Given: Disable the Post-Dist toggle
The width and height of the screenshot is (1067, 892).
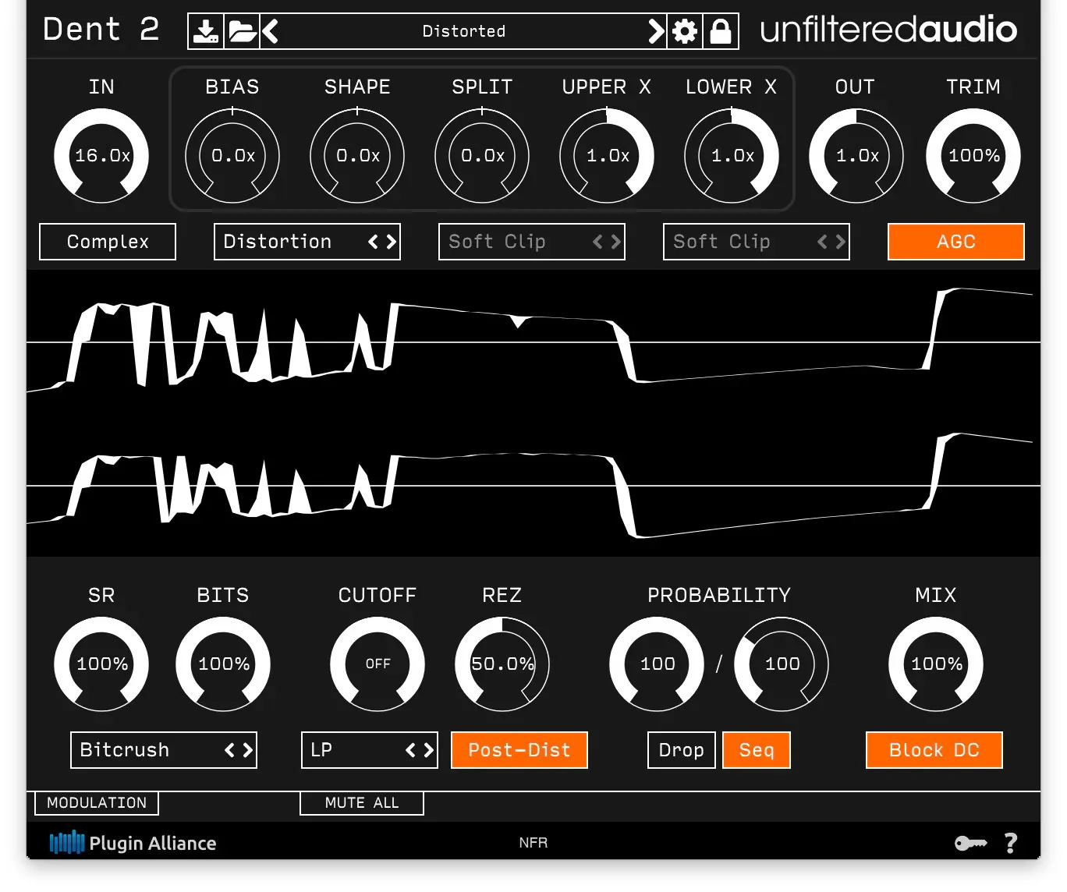Looking at the screenshot, I should 519,750.
